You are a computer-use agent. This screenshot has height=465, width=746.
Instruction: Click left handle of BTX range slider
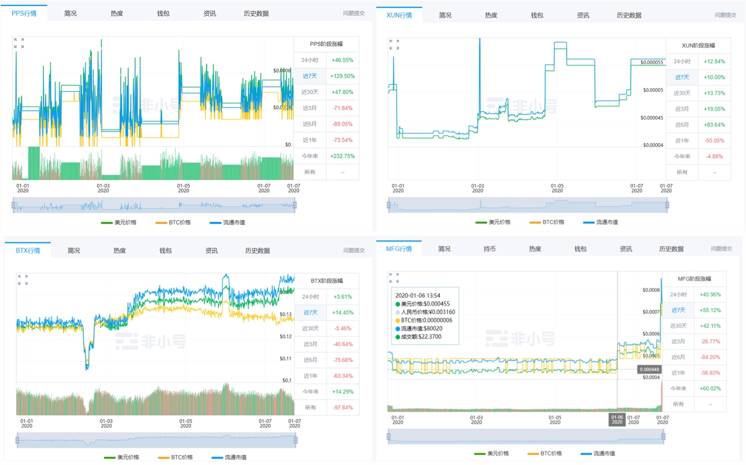coord(17,440)
